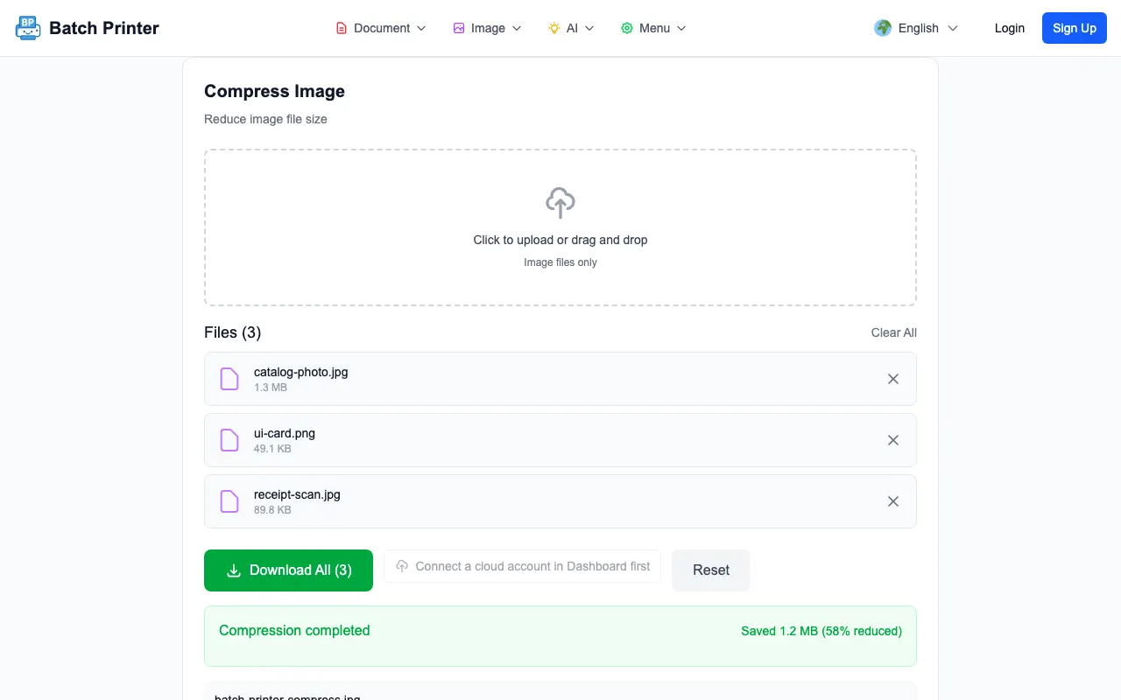Open the Menu dropdown in navbar
The width and height of the screenshot is (1121, 700).
click(x=653, y=28)
